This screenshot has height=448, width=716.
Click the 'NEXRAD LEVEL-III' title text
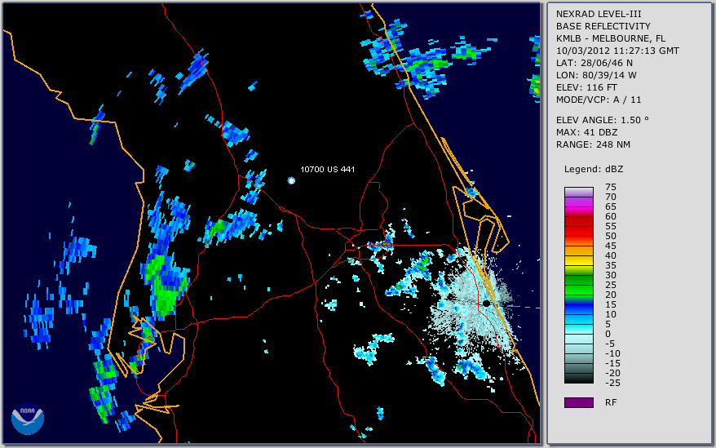(599, 14)
